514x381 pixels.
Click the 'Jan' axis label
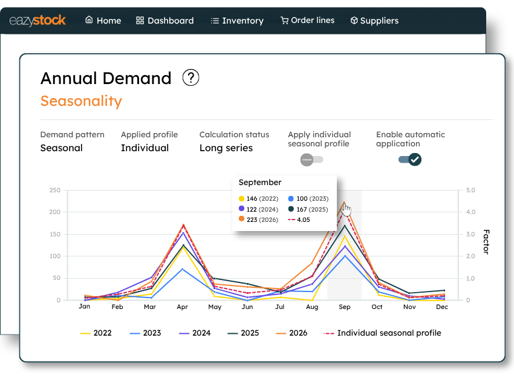coord(84,306)
